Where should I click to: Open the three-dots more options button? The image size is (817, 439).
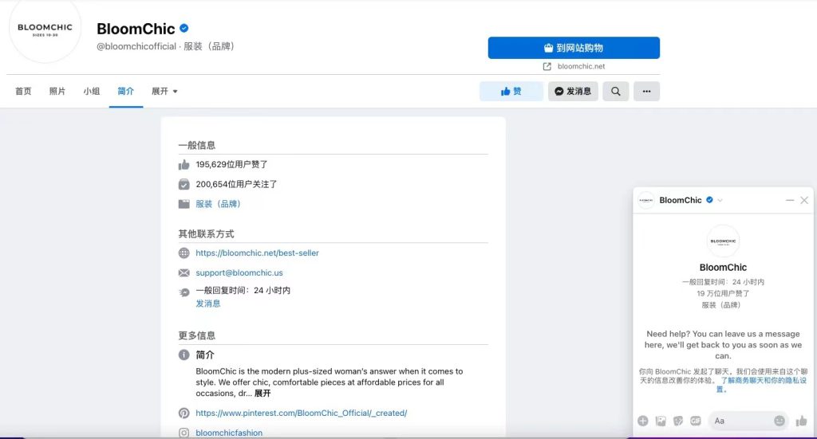(x=646, y=92)
